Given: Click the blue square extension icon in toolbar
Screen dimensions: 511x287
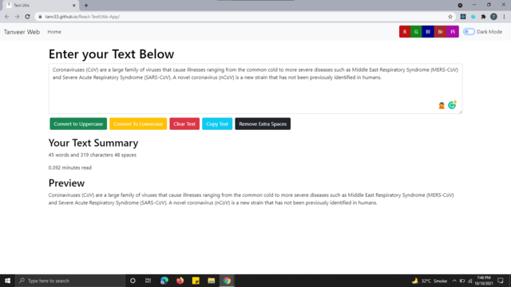Looking at the screenshot, I should 463,17.
